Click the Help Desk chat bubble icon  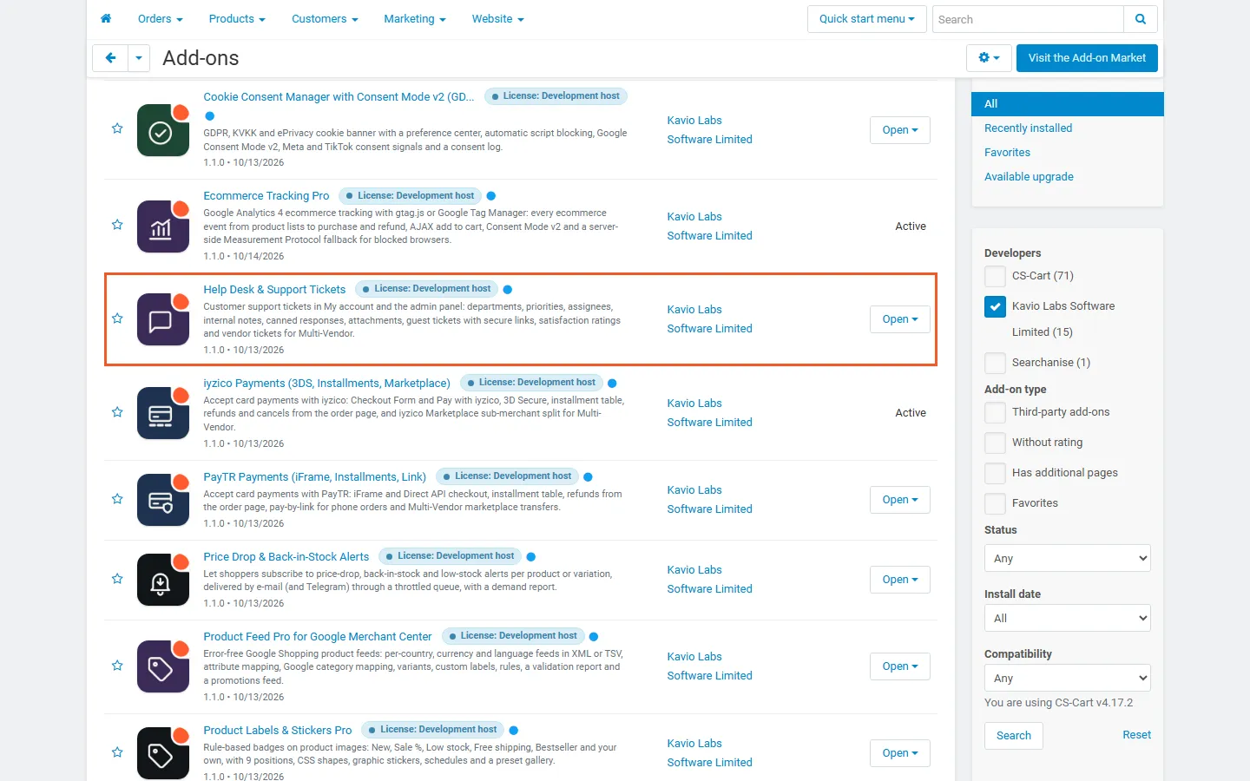[x=163, y=319]
